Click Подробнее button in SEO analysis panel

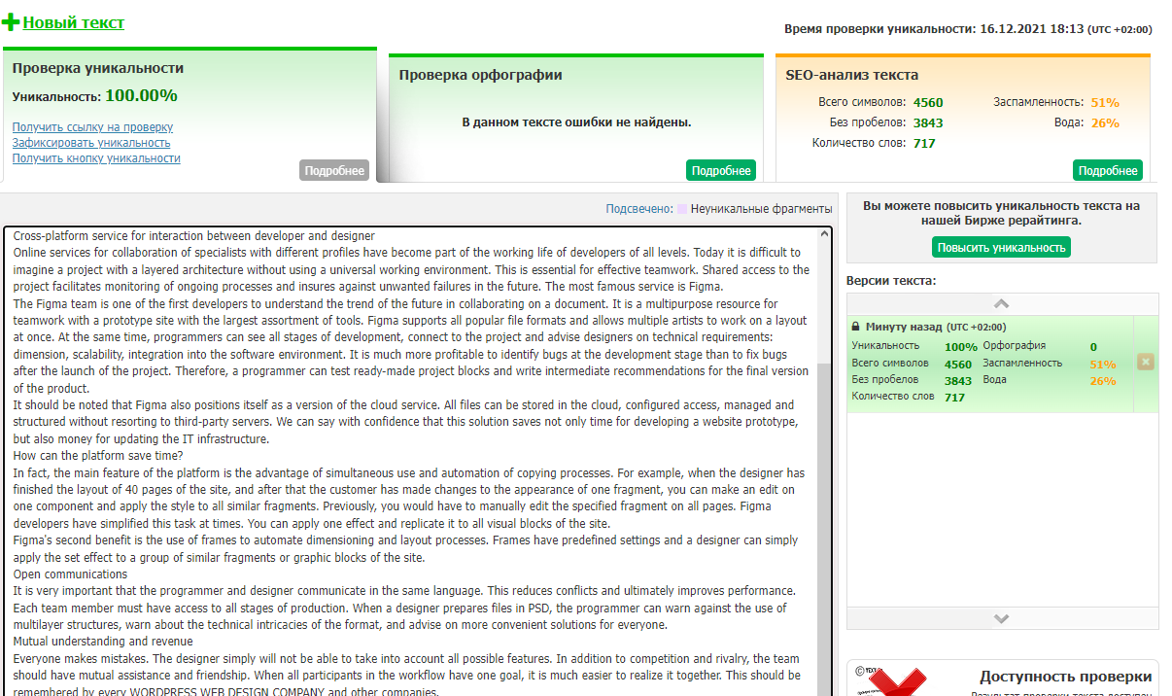point(1108,170)
